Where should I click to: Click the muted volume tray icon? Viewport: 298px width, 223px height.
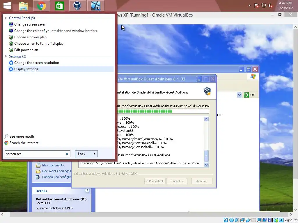[x=270, y=6]
